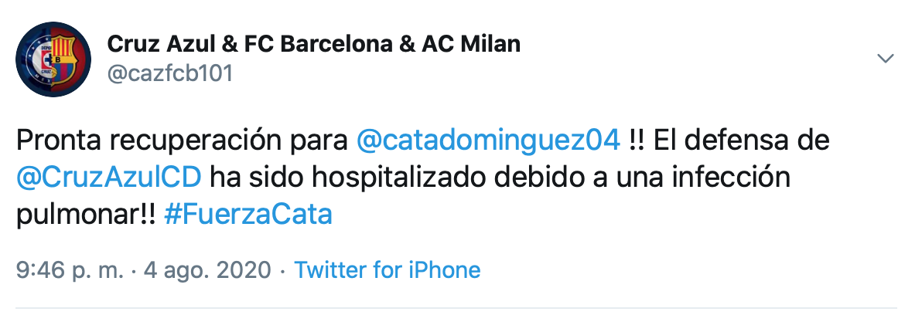The image size is (922, 315).
Task: Click the @cazfcb101 handle
Action: (x=169, y=73)
